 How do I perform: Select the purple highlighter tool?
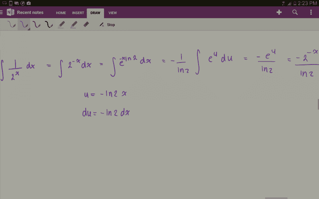[74, 25]
